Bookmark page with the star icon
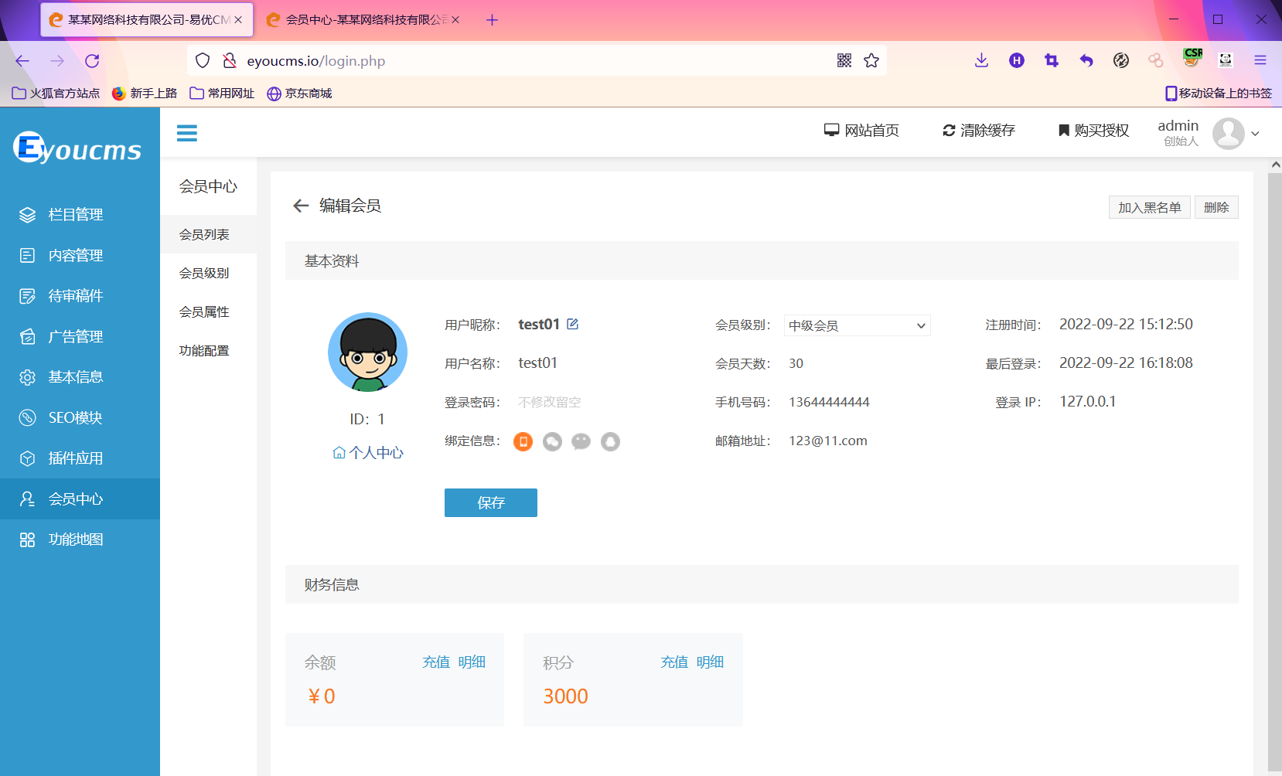1282x776 pixels. tap(871, 60)
